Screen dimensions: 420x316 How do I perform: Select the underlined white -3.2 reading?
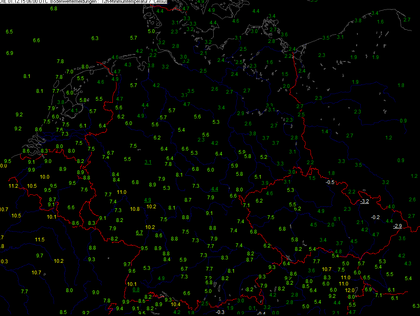pyautogui.click(x=364, y=202)
